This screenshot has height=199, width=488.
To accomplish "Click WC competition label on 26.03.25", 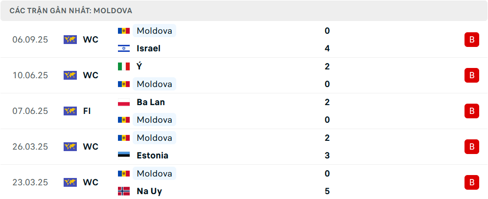I will coord(91,147).
